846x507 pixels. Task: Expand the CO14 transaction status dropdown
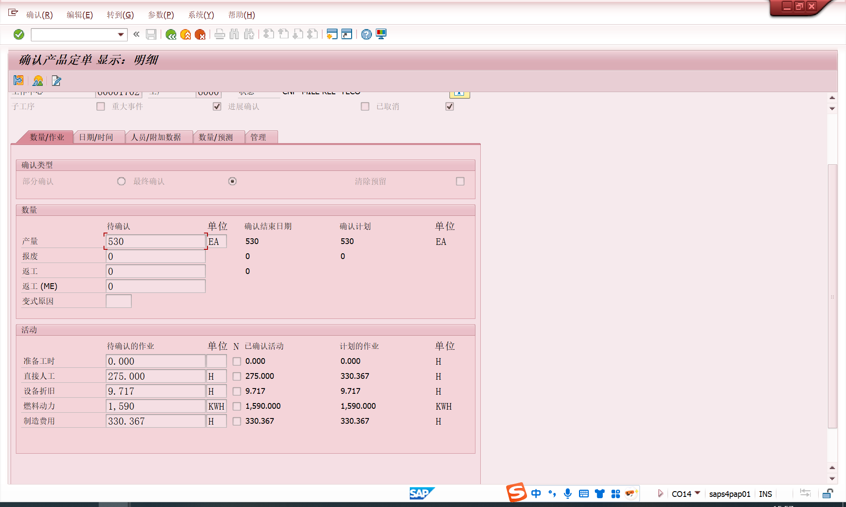point(698,493)
